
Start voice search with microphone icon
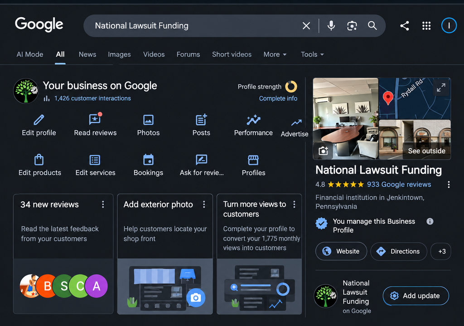(331, 26)
